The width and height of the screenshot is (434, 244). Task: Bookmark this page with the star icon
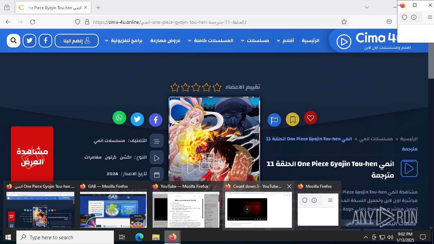pyautogui.click(x=344, y=22)
